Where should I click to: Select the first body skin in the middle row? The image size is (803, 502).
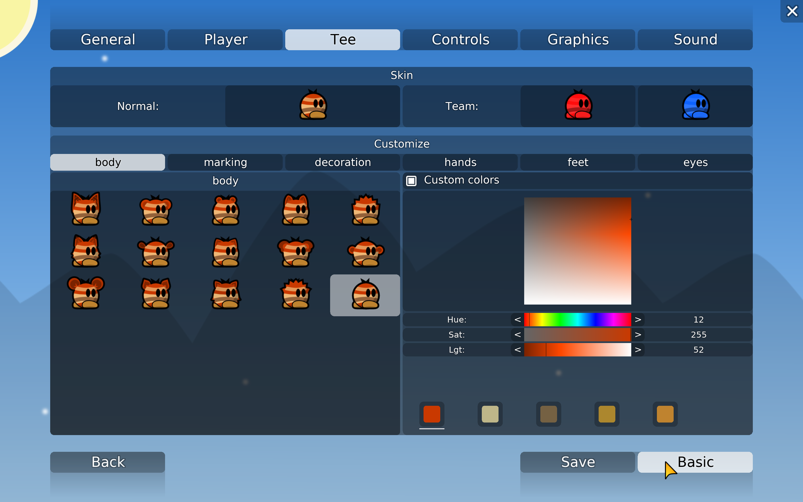pyautogui.click(x=86, y=251)
